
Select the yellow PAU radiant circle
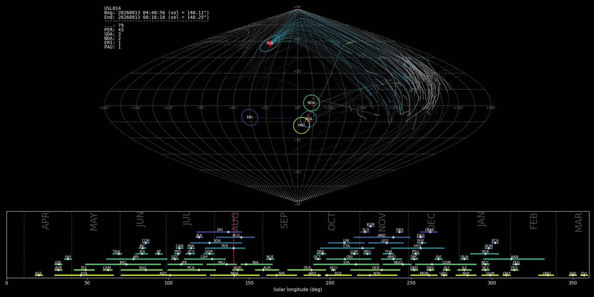(x=301, y=125)
